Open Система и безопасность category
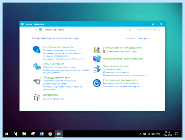 point(58,47)
